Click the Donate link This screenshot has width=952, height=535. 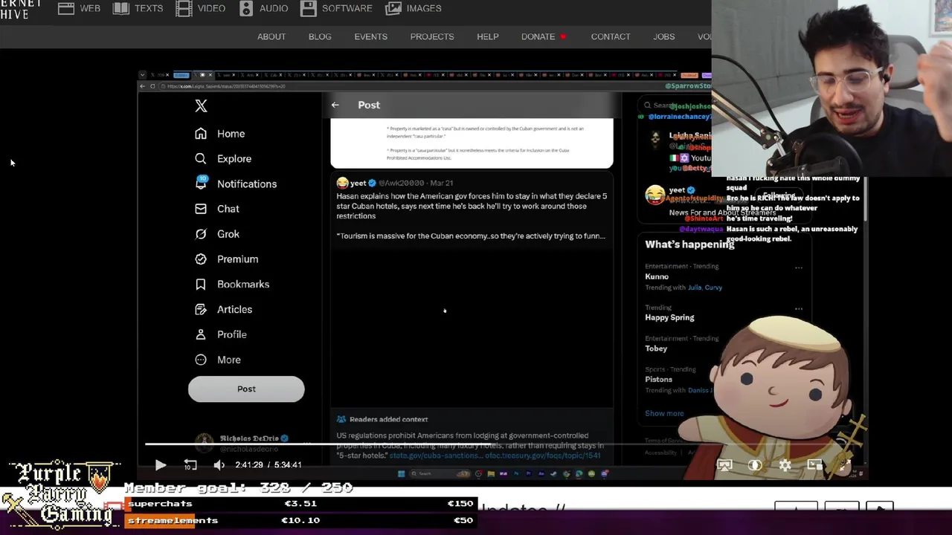(544, 36)
